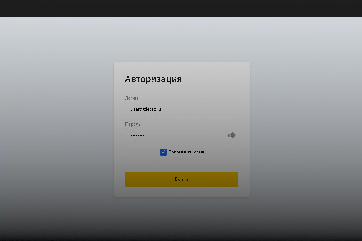Screen dimensions: 362x241
Task: Uncheck the blue "Запомнить меня" checkbox
Action: coord(163,152)
